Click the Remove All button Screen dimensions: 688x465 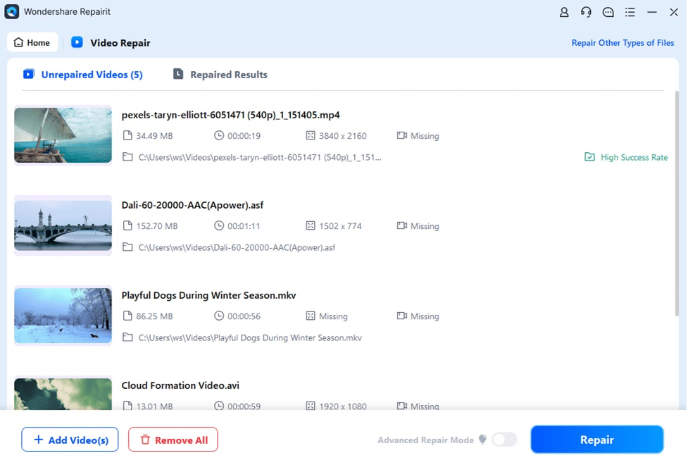(x=173, y=440)
